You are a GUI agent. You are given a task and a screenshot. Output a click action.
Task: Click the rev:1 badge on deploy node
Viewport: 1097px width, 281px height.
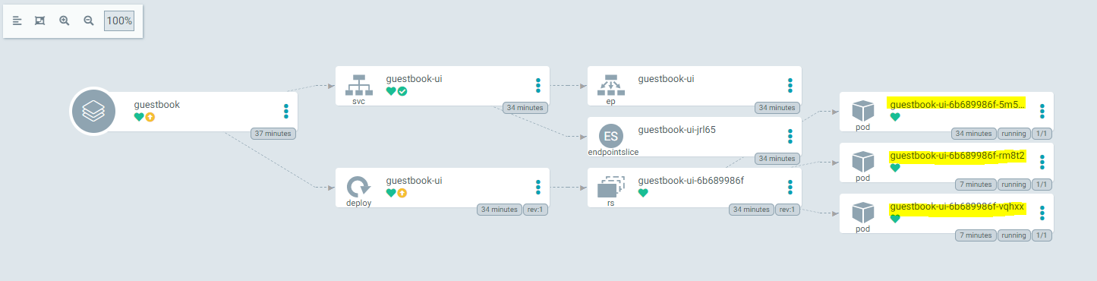point(535,210)
